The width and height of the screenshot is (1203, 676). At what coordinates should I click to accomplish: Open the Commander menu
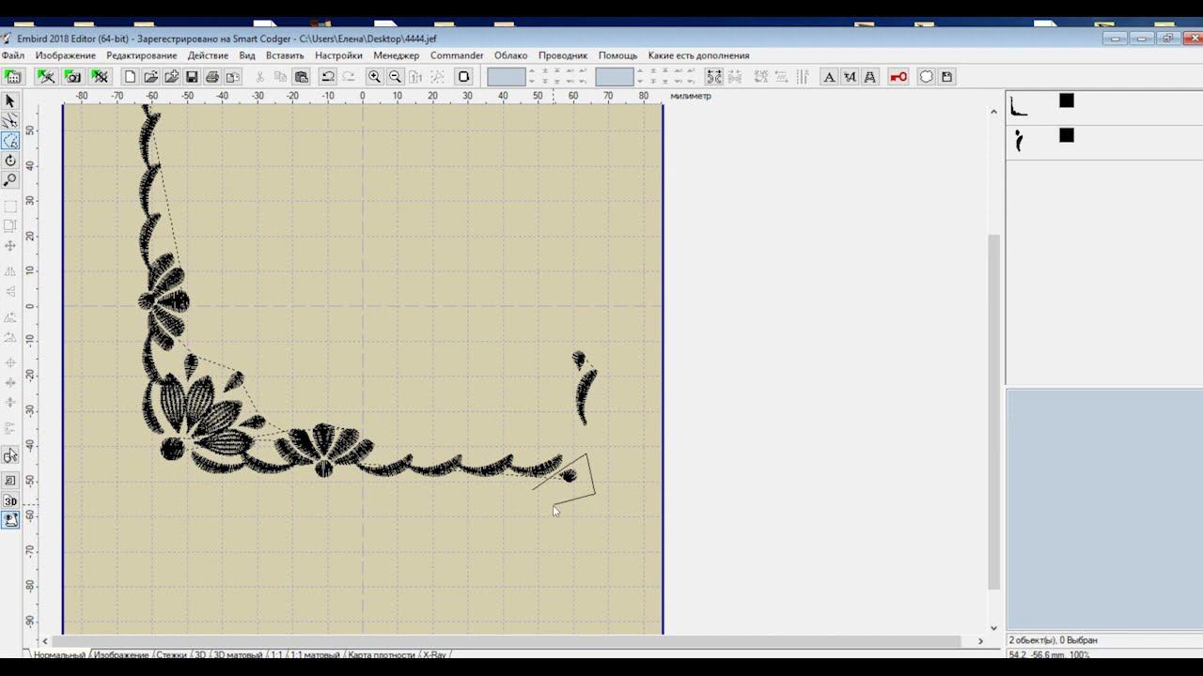457,55
